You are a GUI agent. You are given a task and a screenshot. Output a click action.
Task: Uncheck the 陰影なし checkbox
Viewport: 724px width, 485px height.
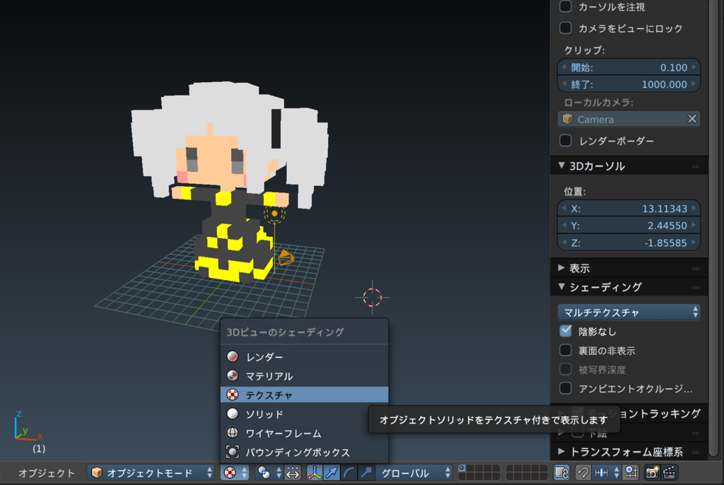click(x=565, y=331)
